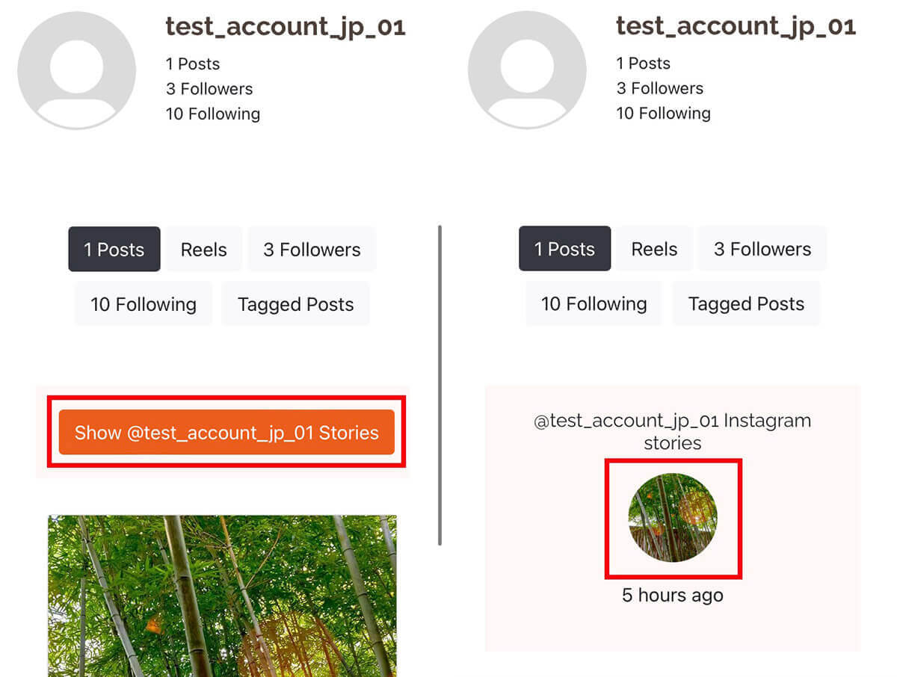Click the left profile avatar placeholder
This screenshot has width=897, height=677.
point(76,70)
